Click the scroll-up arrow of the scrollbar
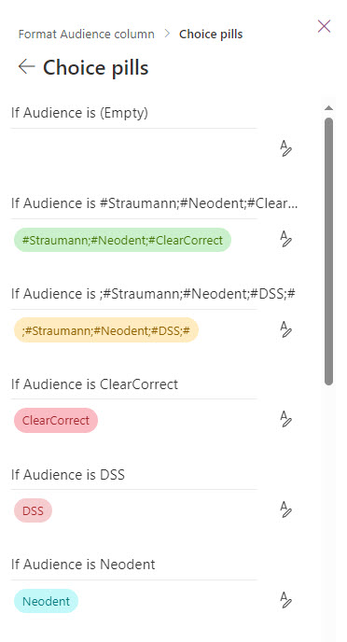This screenshot has height=642, width=347. point(328,108)
